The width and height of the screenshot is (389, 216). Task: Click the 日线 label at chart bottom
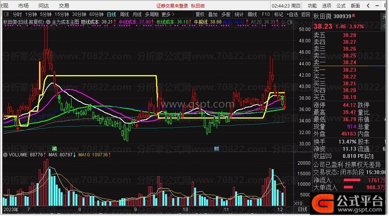[302, 209]
